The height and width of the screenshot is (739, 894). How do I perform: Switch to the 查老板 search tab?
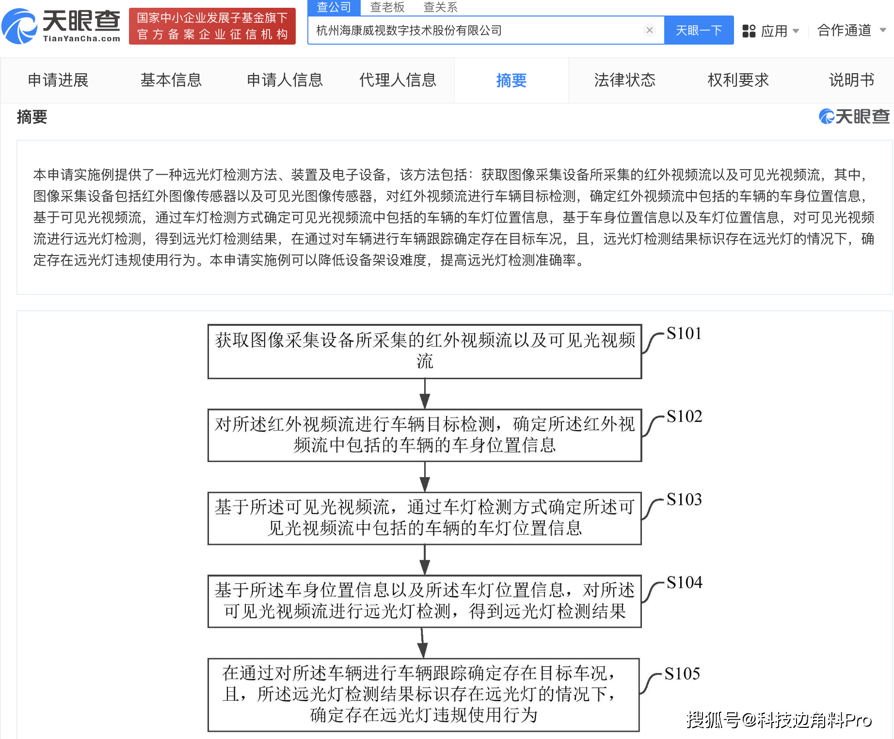click(387, 7)
